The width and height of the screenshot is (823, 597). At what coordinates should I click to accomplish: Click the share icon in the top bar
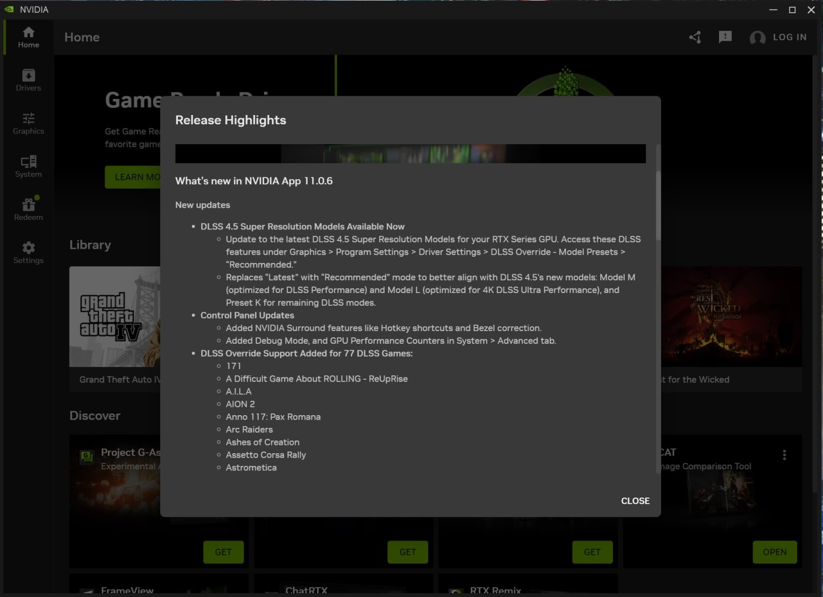tap(695, 37)
